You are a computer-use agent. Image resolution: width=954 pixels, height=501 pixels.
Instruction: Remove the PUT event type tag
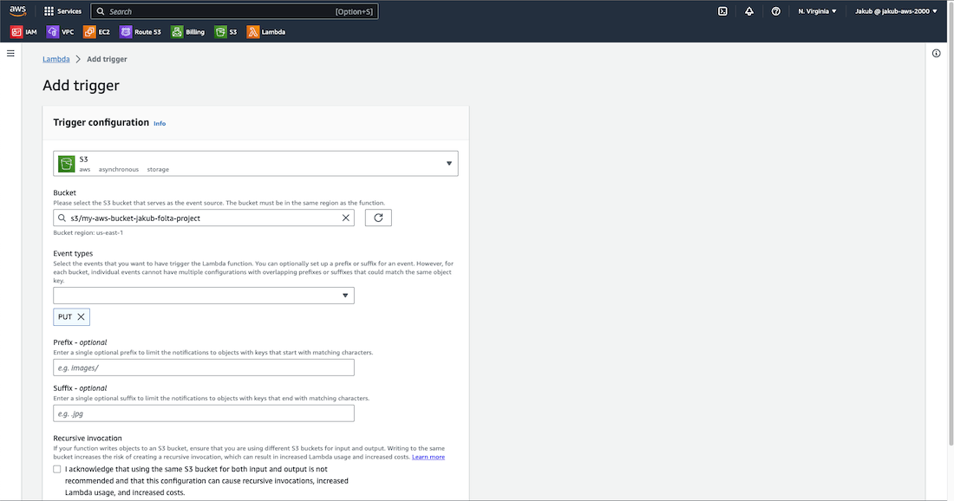(82, 317)
